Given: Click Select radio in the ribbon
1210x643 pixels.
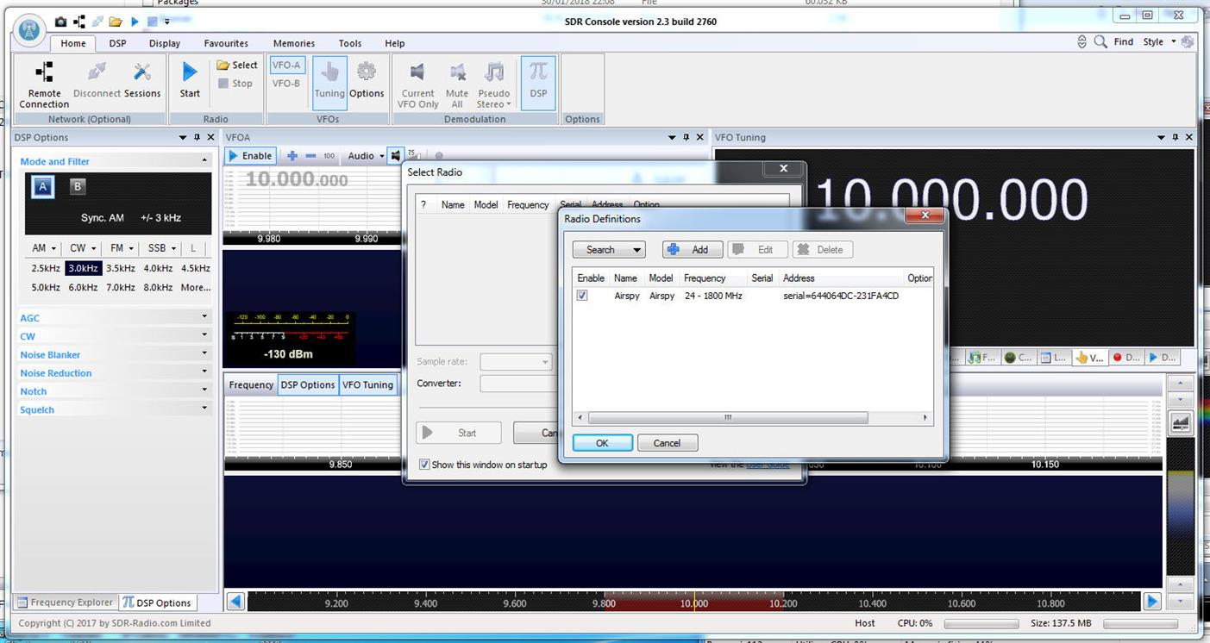Looking at the screenshot, I should (237, 65).
